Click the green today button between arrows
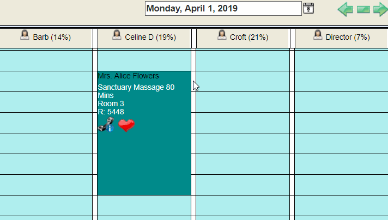The width and height of the screenshot is (388, 220). 363,10
